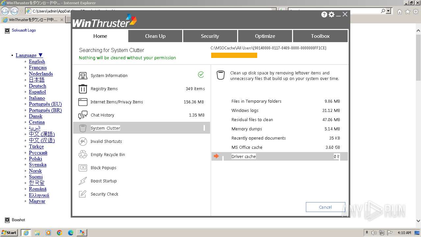Choose Deutsch language link
Screen dimensions: 421x237
tap(37, 86)
